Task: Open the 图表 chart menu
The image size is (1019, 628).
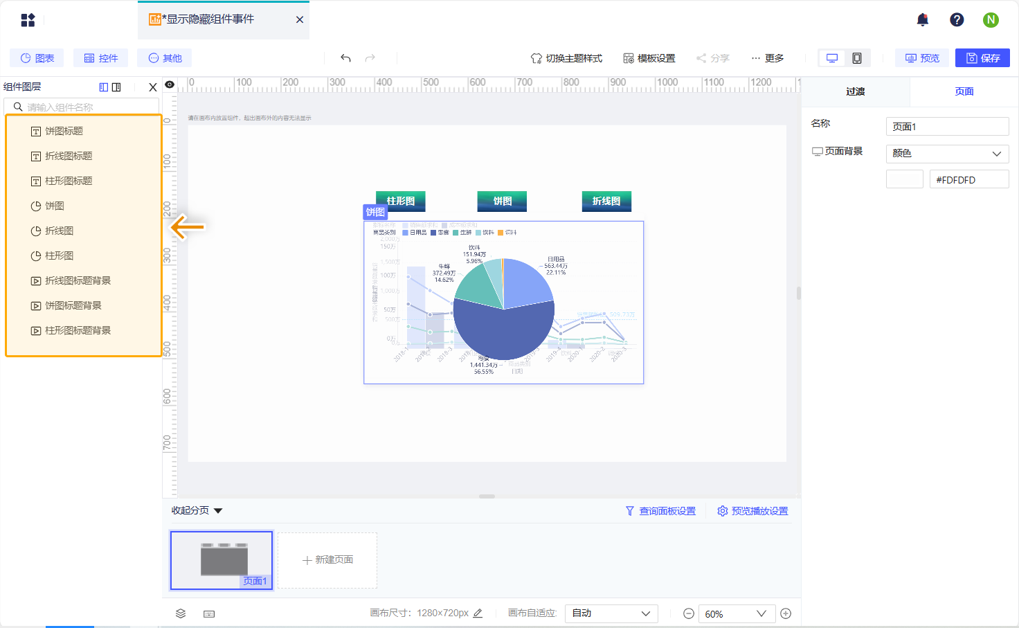Action: coord(37,58)
